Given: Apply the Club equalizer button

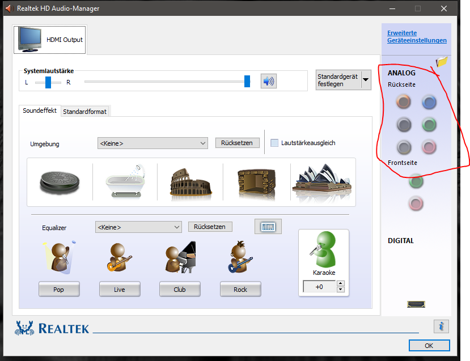Looking at the screenshot, I should (180, 289).
